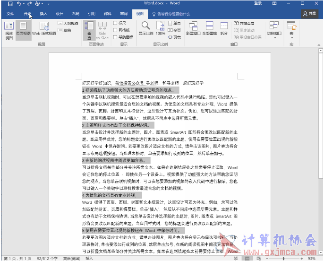
Task: Click heading '4 为使您的文档具有专业外观'
Action: [109, 195]
